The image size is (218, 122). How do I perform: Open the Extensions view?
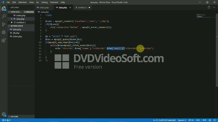pyautogui.click(x=4, y=40)
